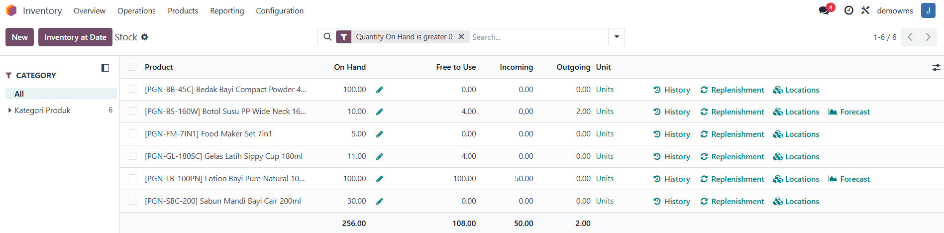The height and width of the screenshot is (233, 944).
Task: Open the search options dropdown arrow
Action: [617, 37]
